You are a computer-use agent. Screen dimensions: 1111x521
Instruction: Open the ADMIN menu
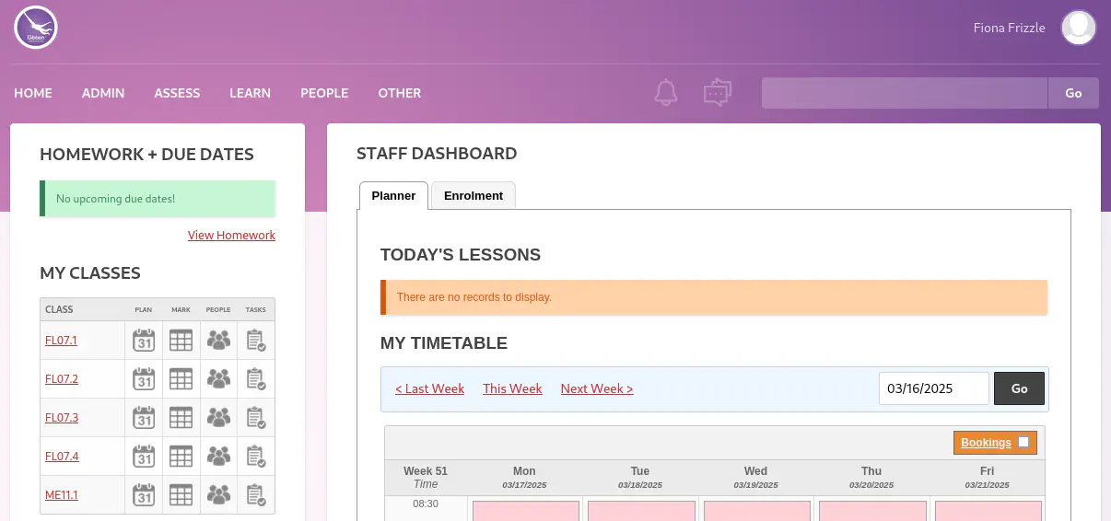103,93
